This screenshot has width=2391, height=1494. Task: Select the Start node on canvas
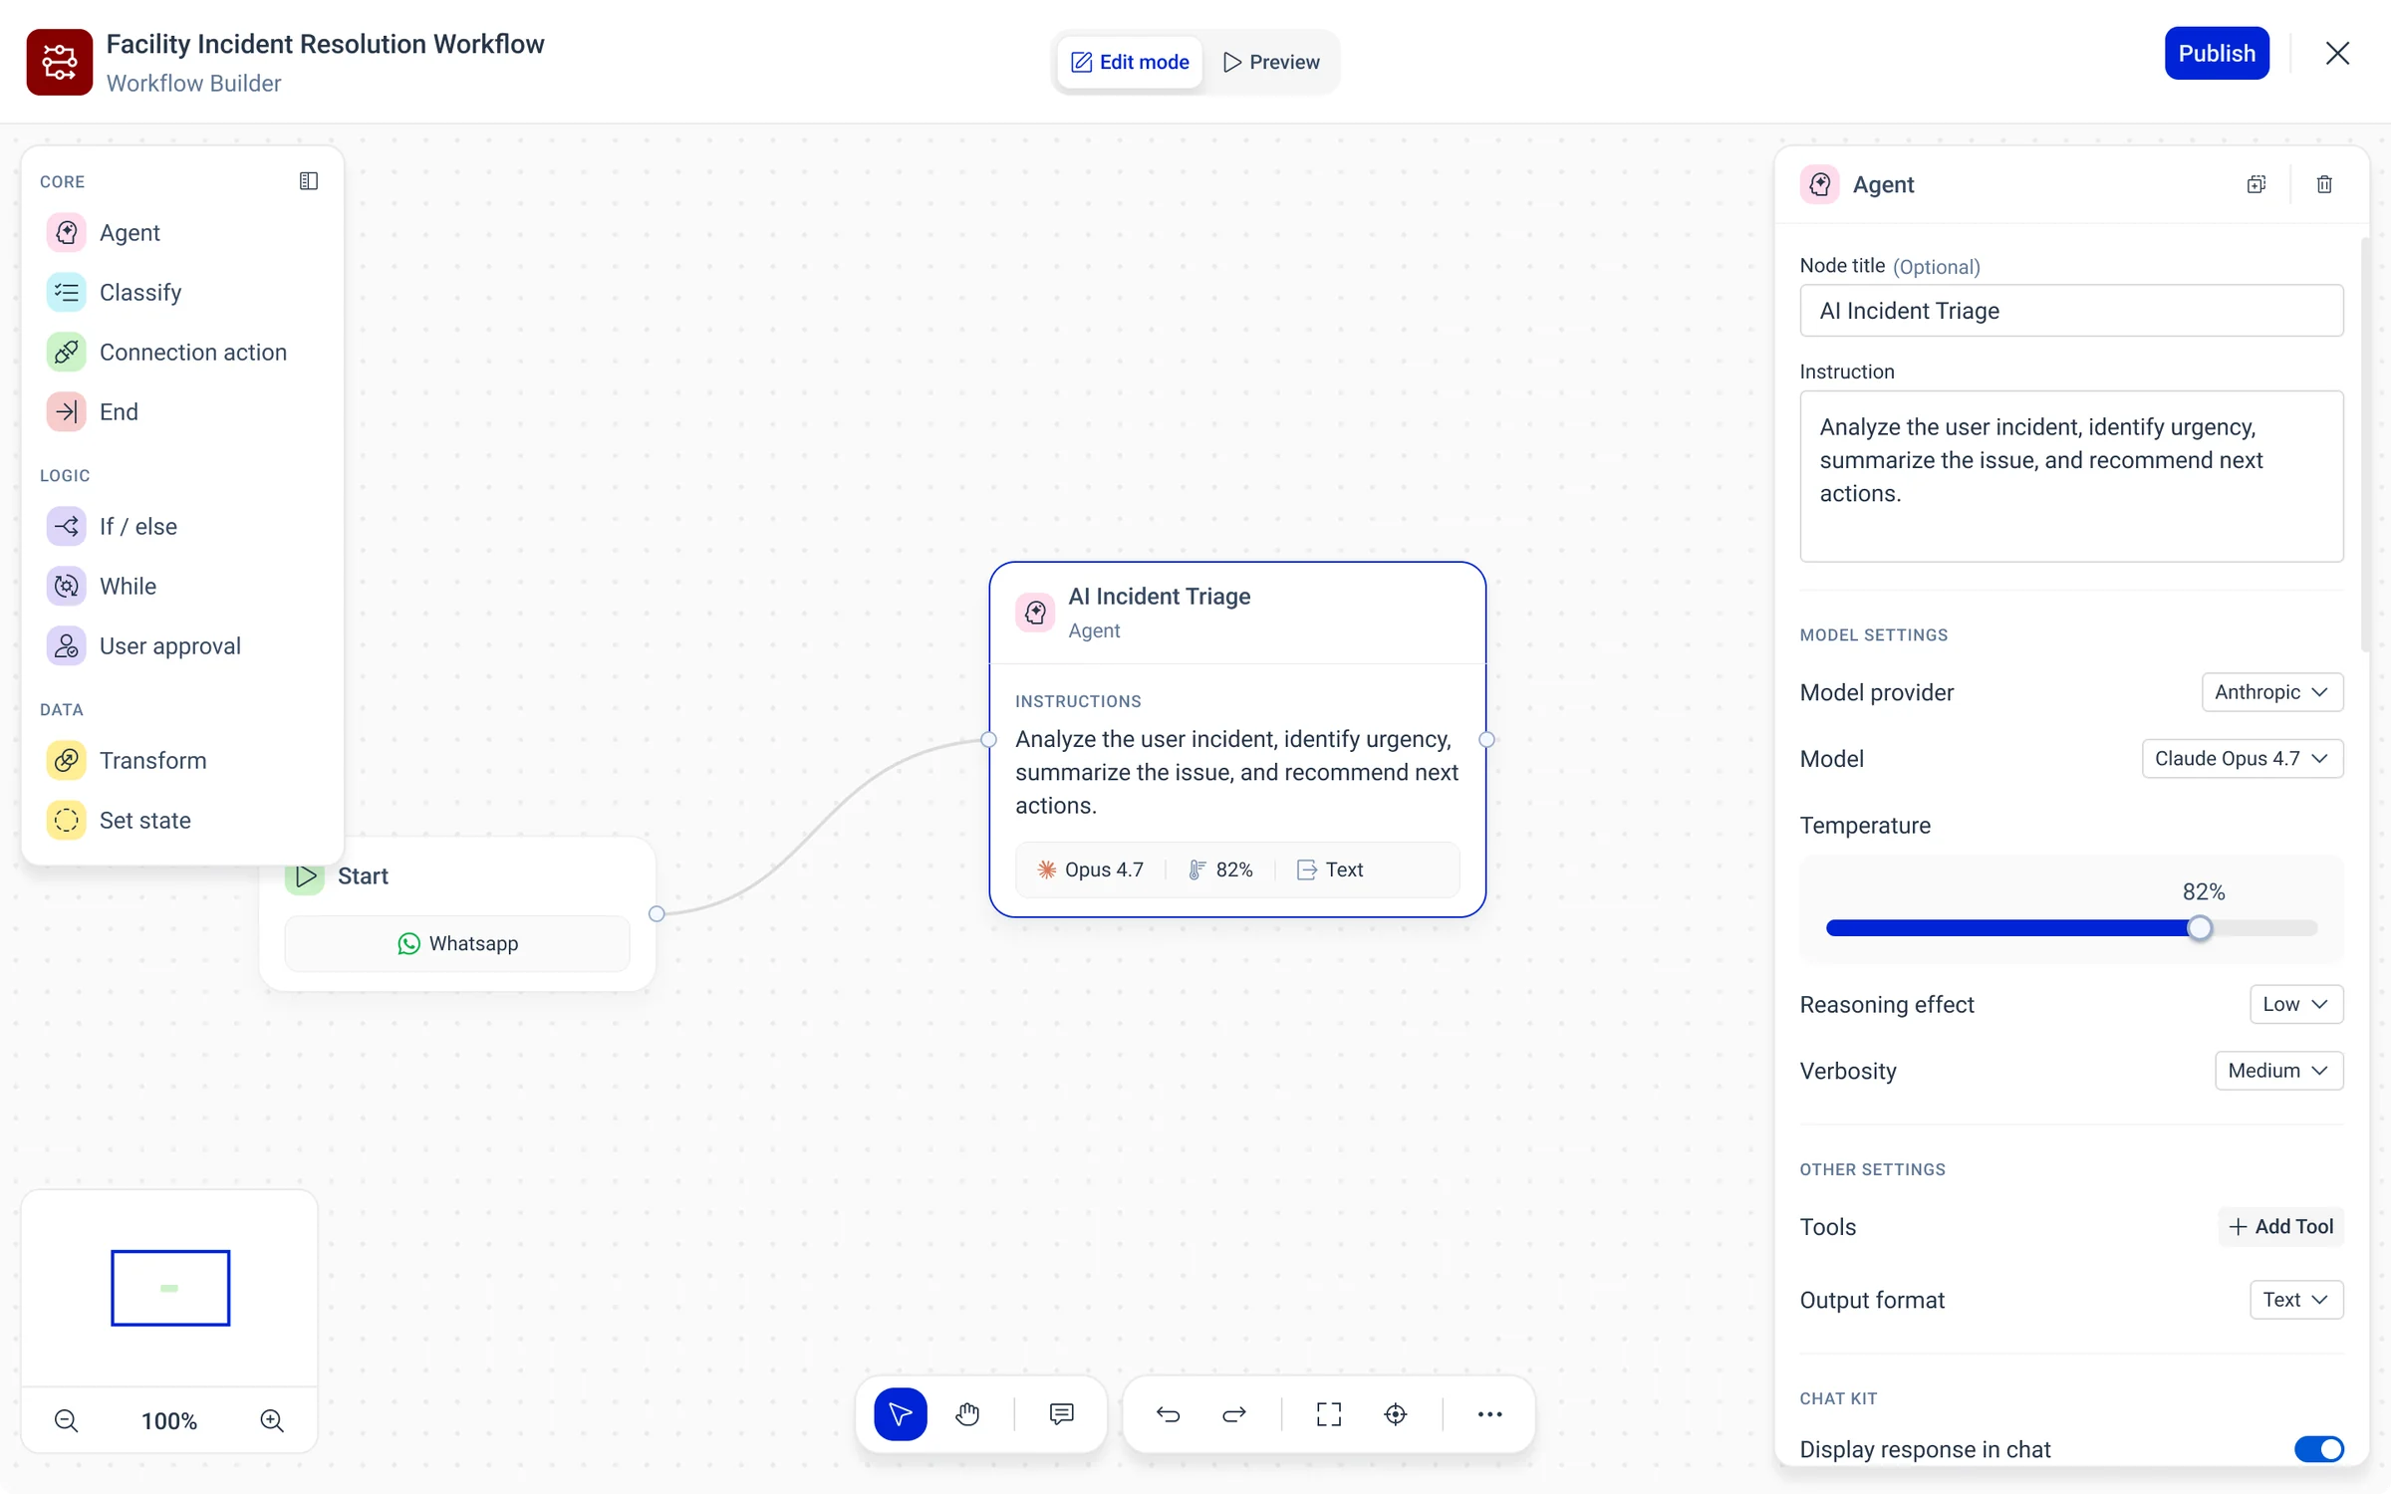[x=457, y=913]
